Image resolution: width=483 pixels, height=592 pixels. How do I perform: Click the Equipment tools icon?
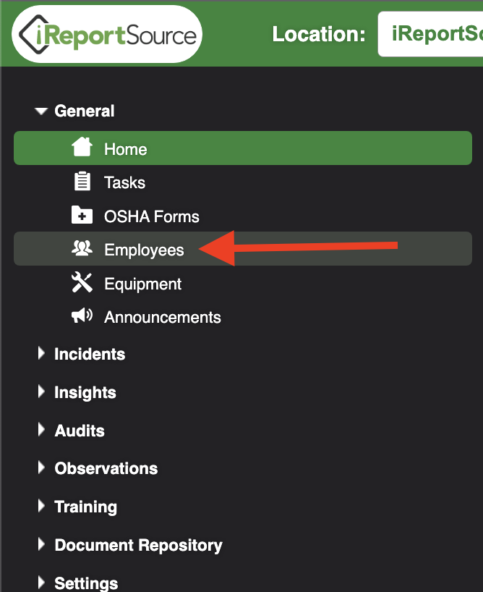click(82, 282)
